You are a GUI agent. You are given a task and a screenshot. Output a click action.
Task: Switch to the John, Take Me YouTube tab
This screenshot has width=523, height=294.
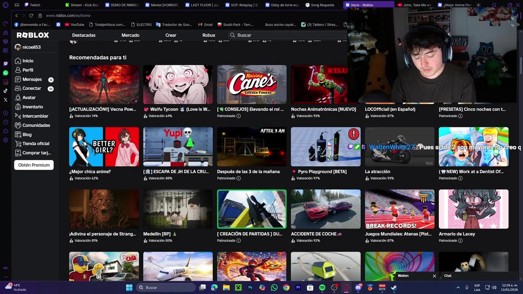414,5
